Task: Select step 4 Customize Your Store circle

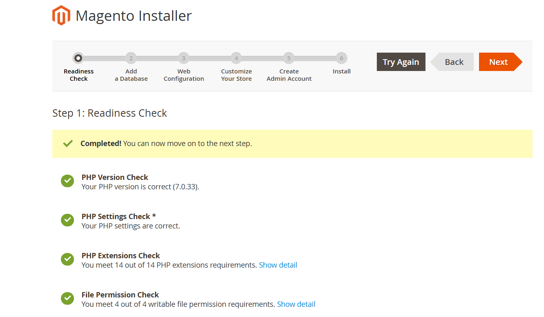Action: 236,58
